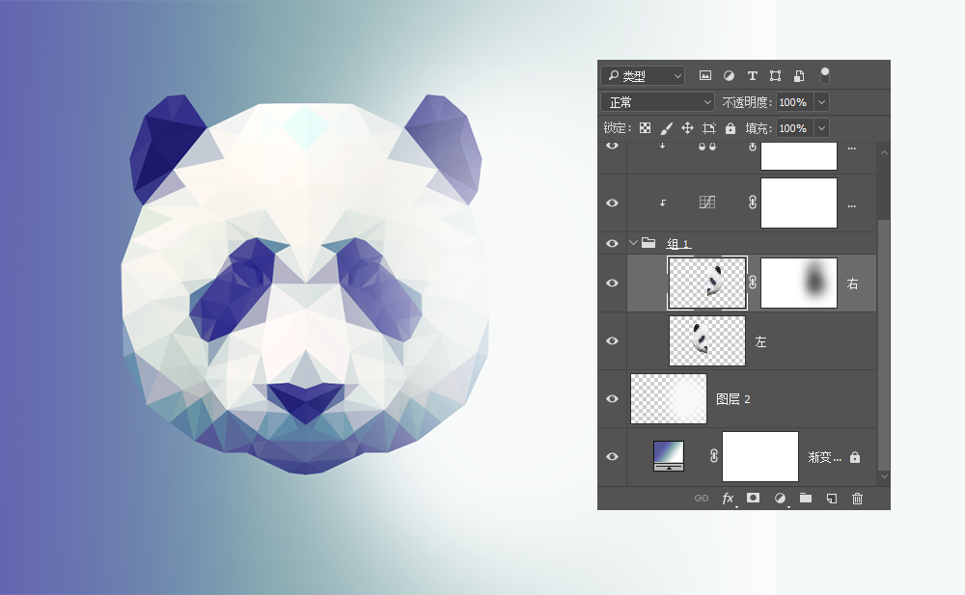Viewport: 965px width, 595px height.
Task: Click link icon on gradient layer
Action: 714,456
